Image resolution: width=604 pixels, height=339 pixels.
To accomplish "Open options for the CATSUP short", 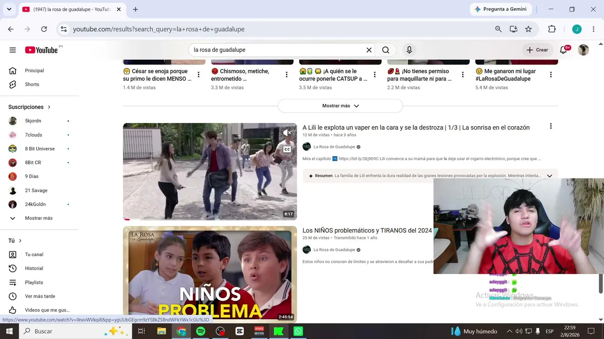I will (x=375, y=74).
